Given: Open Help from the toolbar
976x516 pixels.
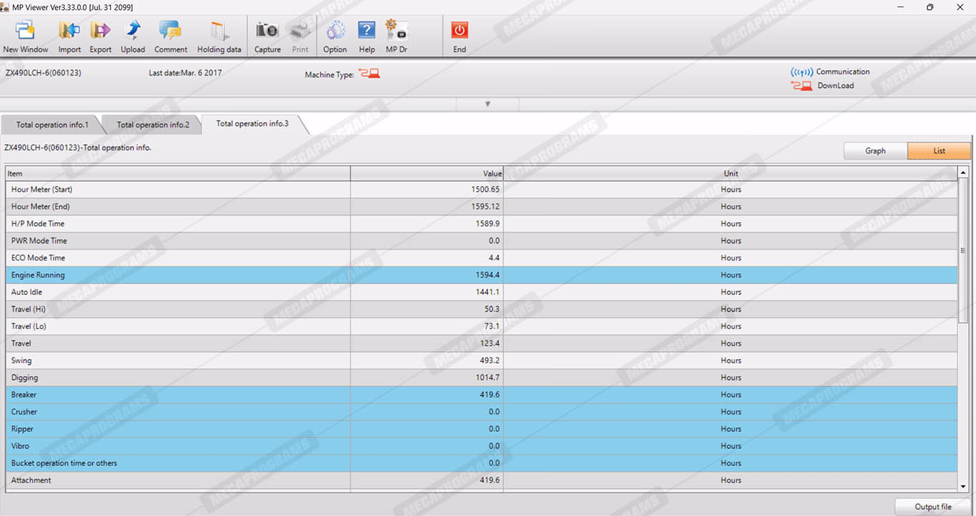Looking at the screenshot, I should point(367,36).
